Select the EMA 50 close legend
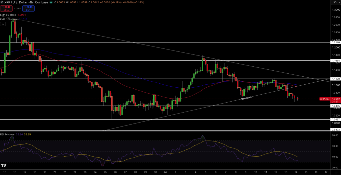 tap(8, 15)
